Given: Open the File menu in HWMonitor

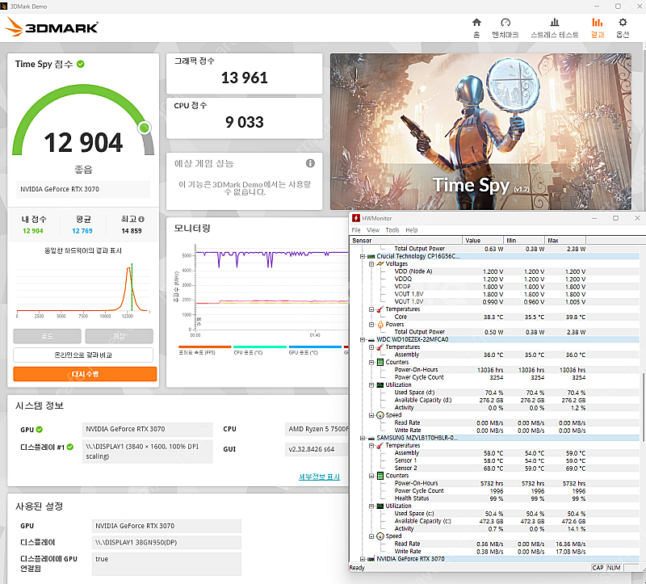Looking at the screenshot, I should pos(356,230).
